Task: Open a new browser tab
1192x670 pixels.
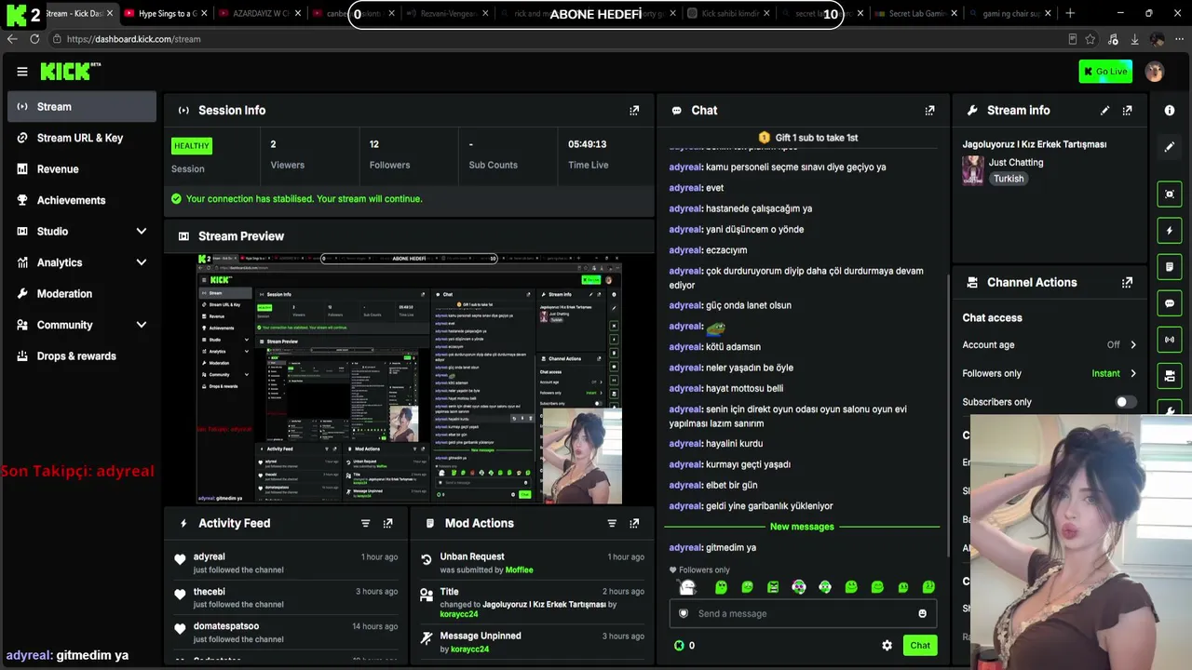Action: [x=1070, y=14]
